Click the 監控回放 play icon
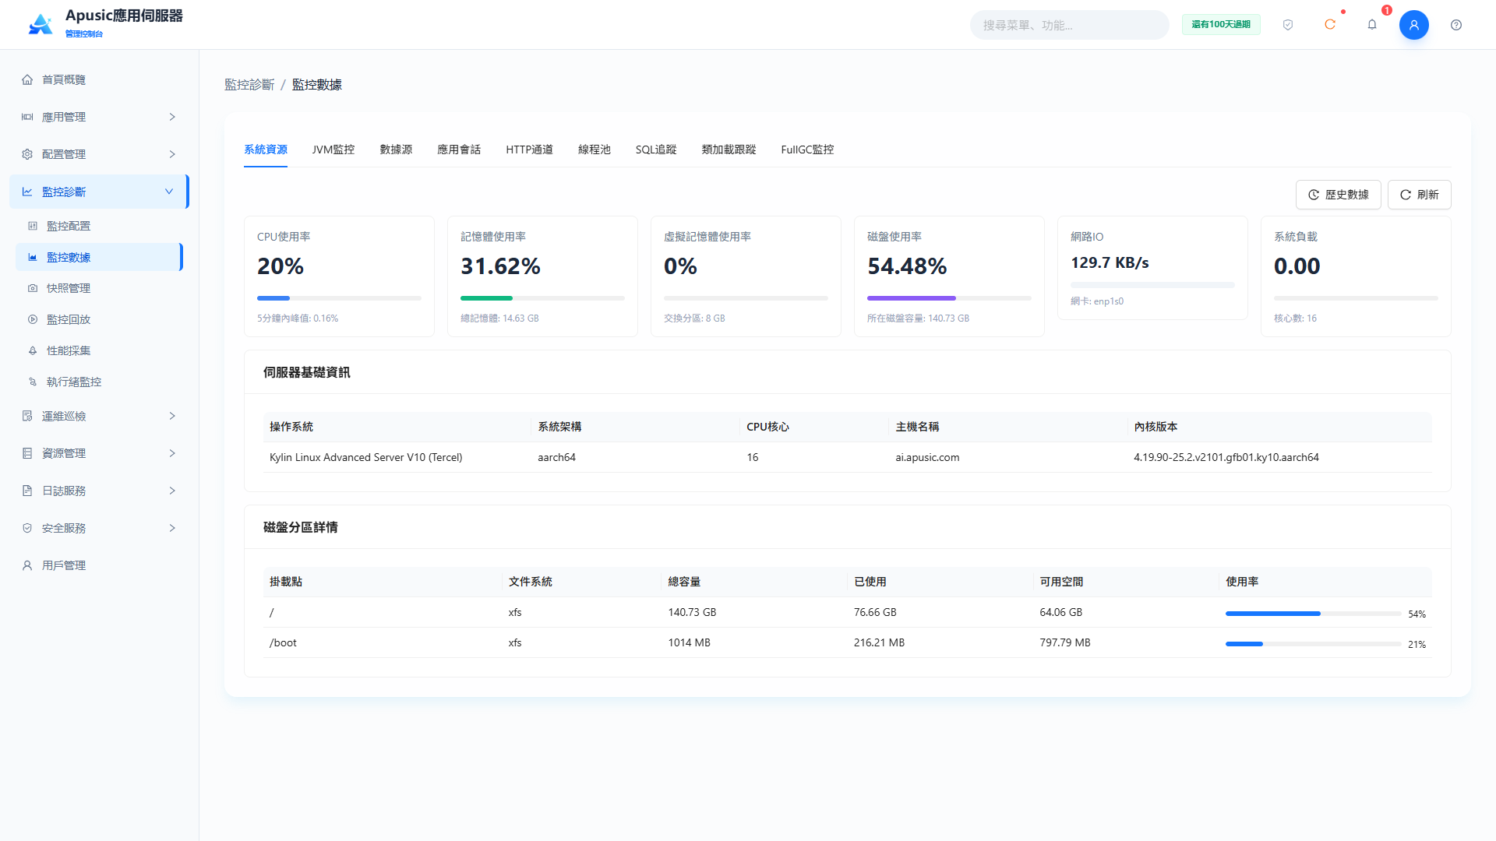The height and width of the screenshot is (841, 1496). point(33,319)
